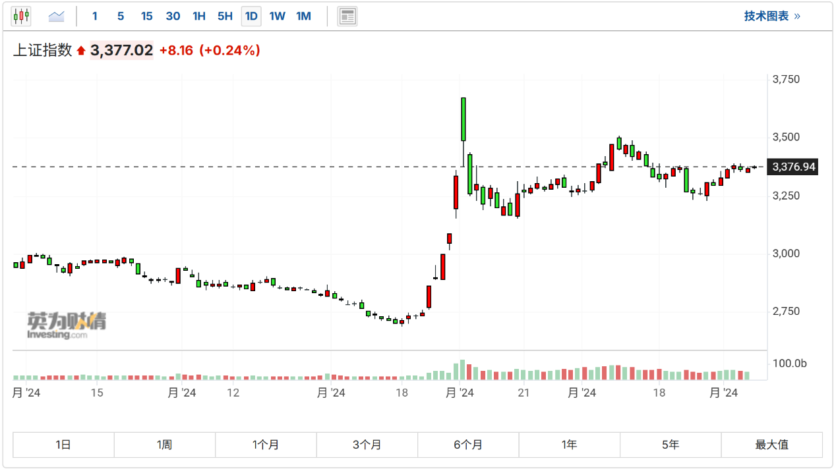Switch to the area chart icon
Viewport: 836px width, 471px height.
point(57,16)
